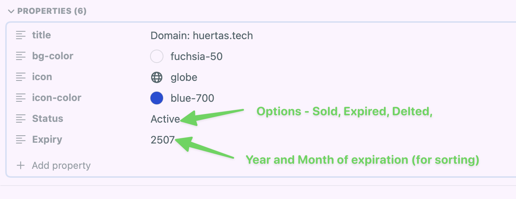Click the plus icon for Add property
This screenshot has width=516, height=199.
[21, 165]
